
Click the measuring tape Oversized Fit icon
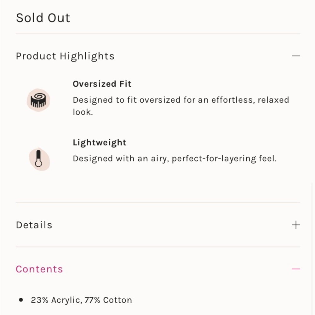click(x=38, y=100)
